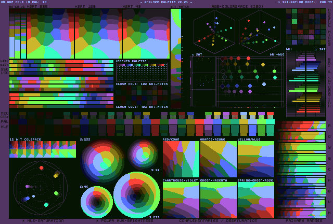
Task: Click the large bright-rimmed S: 255 polar disc
Action: pyautogui.click(x=137, y=195)
